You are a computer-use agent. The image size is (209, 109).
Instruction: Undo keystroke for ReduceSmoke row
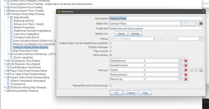[x=181, y=75]
